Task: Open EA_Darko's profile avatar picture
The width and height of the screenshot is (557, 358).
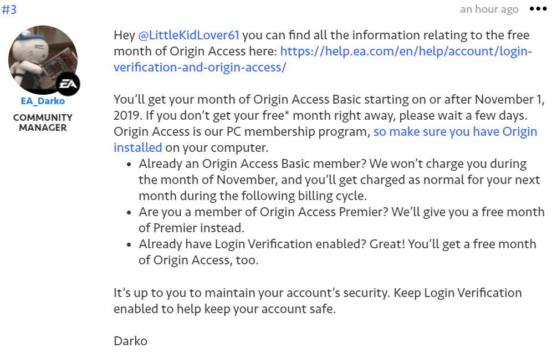Action: [43, 60]
